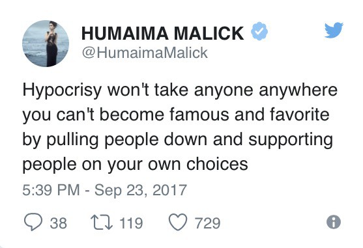
Task: Click the reply speech bubble icon
Action: [33, 222]
